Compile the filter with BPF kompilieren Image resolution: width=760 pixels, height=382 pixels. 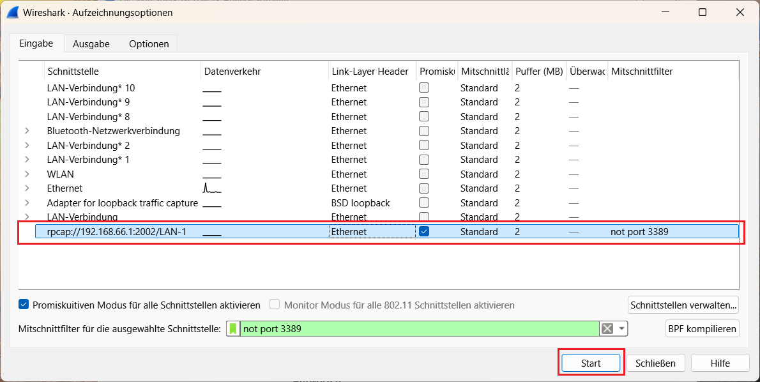pyautogui.click(x=702, y=328)
